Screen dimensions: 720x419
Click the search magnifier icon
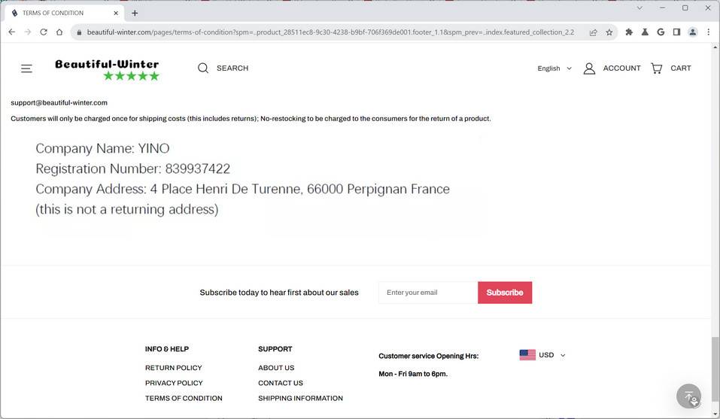[x=203, y=68]
